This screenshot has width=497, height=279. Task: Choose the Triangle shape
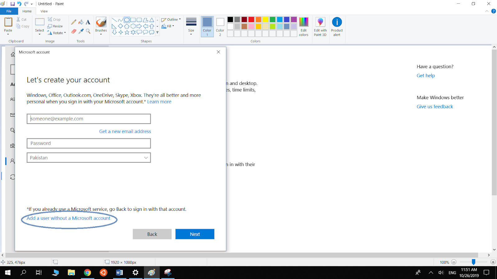[x=152, y=20]
